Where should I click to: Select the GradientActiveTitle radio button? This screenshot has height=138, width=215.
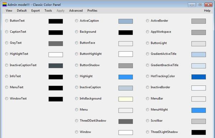point(147,54)
